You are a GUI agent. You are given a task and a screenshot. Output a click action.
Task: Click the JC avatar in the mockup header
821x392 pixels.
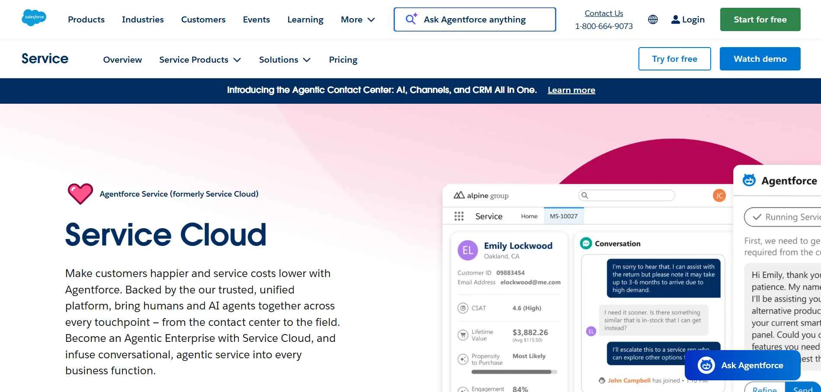point(719,195)
